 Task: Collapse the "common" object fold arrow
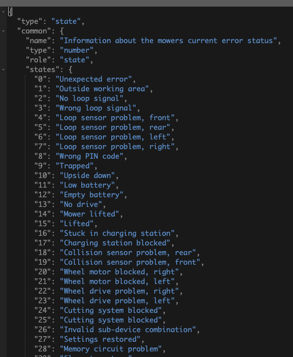click(x=3, y=31)
